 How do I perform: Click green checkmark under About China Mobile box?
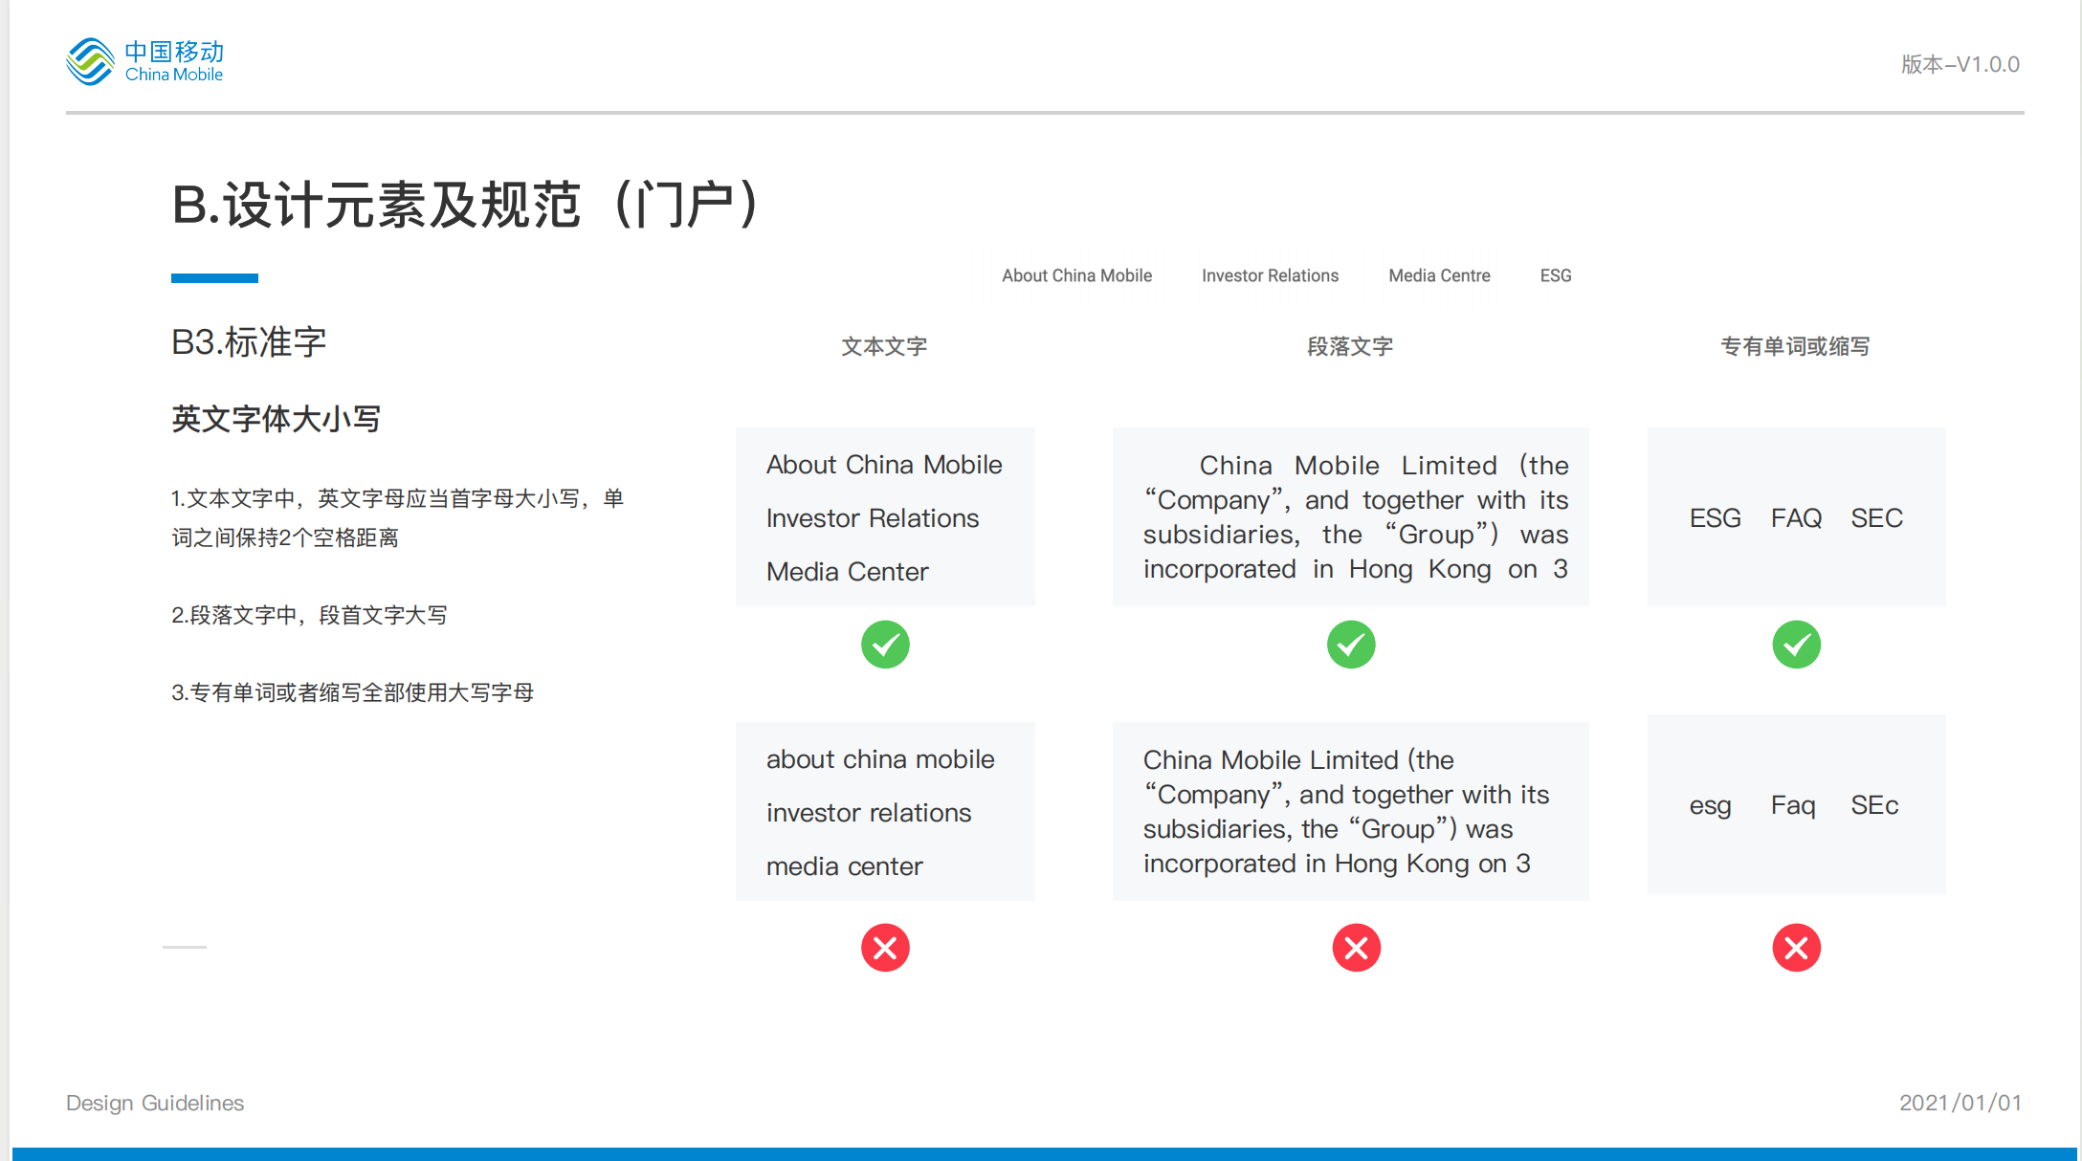(x=885, y=645)
